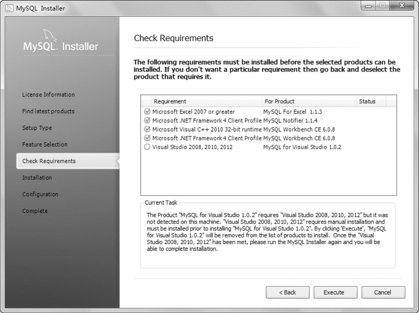419x313 pixels.
Task: Go back with the < Back button
Action: point(287,292)
